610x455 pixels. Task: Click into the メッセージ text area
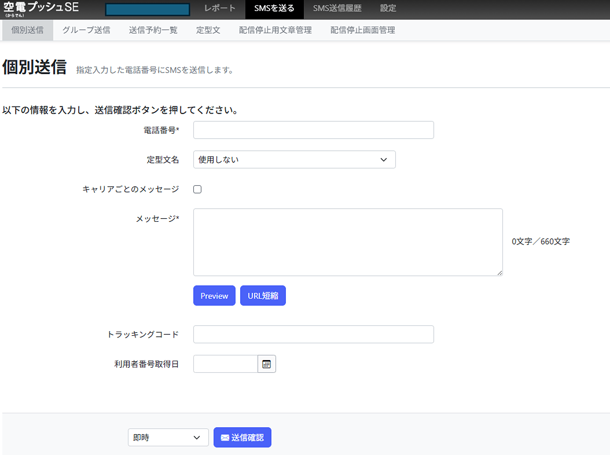point(348,242)
